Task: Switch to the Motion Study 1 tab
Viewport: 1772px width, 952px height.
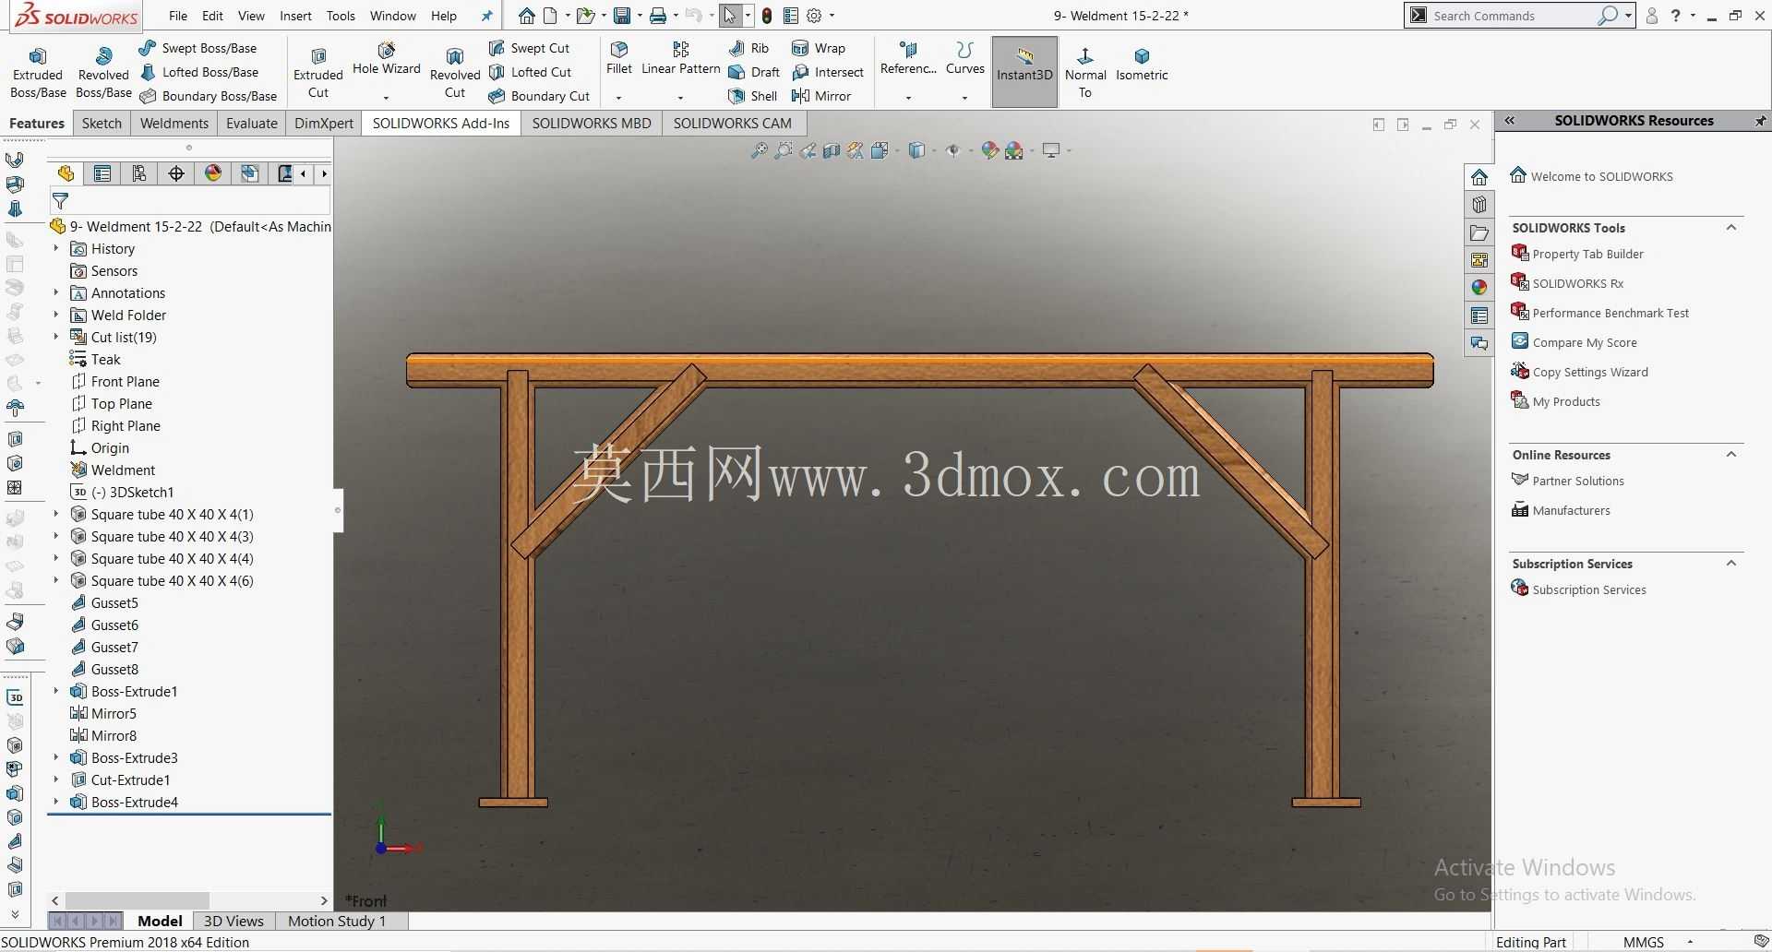Action: pos(337,921)
